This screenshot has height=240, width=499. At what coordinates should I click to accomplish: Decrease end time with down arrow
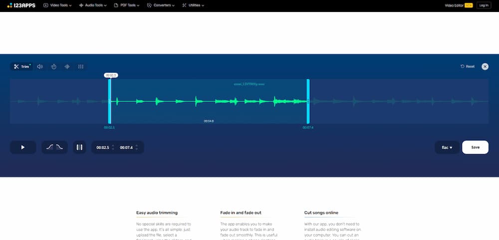[x=137, y=150]
